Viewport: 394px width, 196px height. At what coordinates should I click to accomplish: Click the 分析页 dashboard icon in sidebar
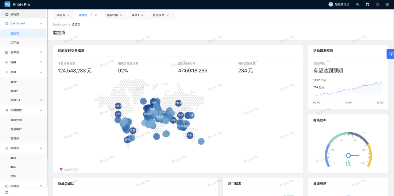pos(7,14)
